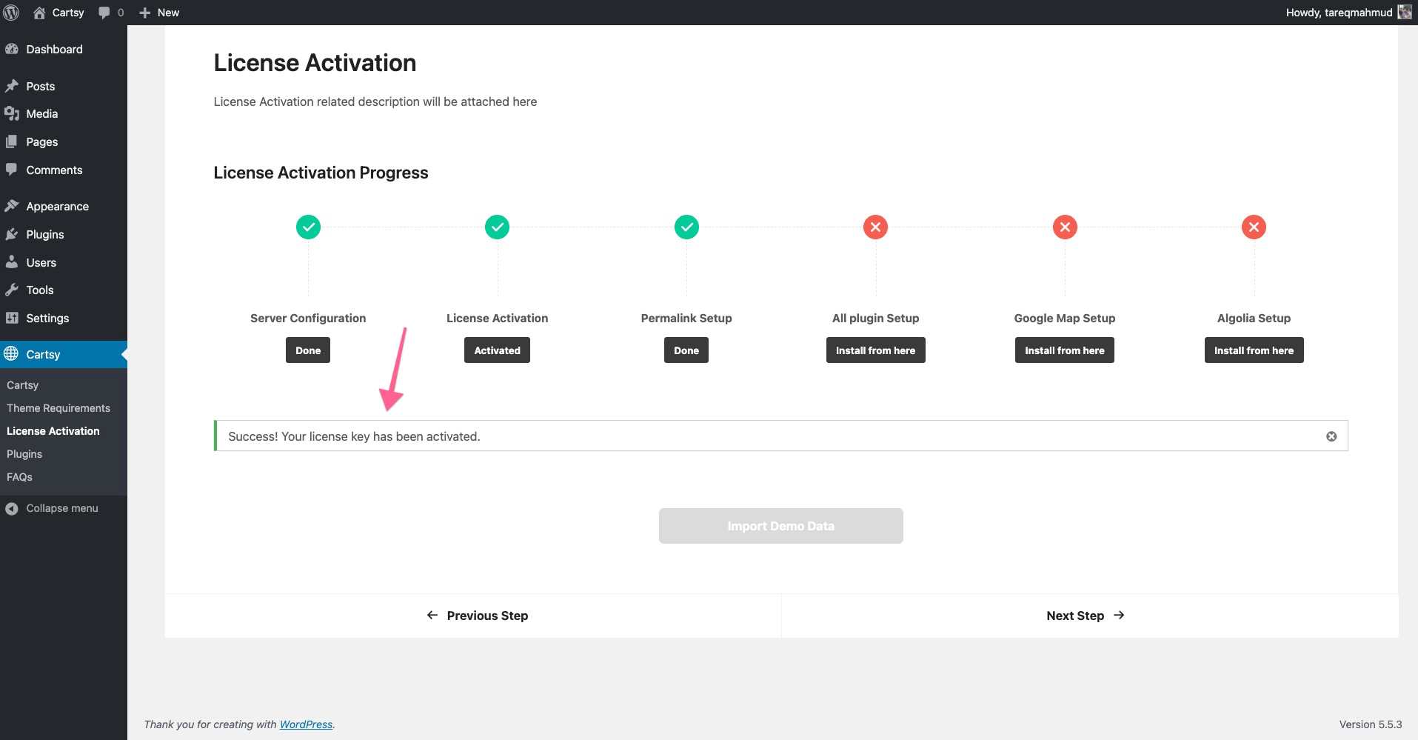This screenshot has width=1418, height=740.
Task: Click the Activated button
Action: pyautogui.click(x=498, y=350)
